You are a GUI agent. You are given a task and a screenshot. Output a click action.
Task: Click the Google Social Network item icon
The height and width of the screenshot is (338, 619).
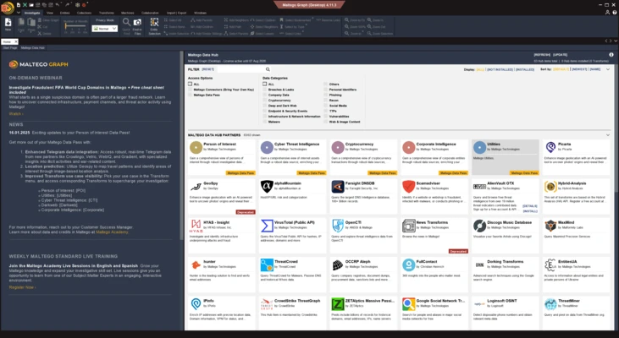pyautogui.click(x=409, y=304)
